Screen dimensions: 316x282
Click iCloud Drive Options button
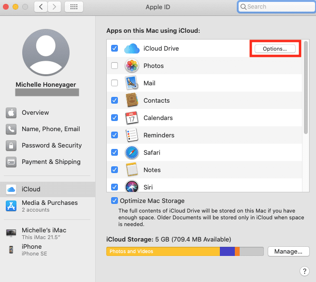click(275, 49)
